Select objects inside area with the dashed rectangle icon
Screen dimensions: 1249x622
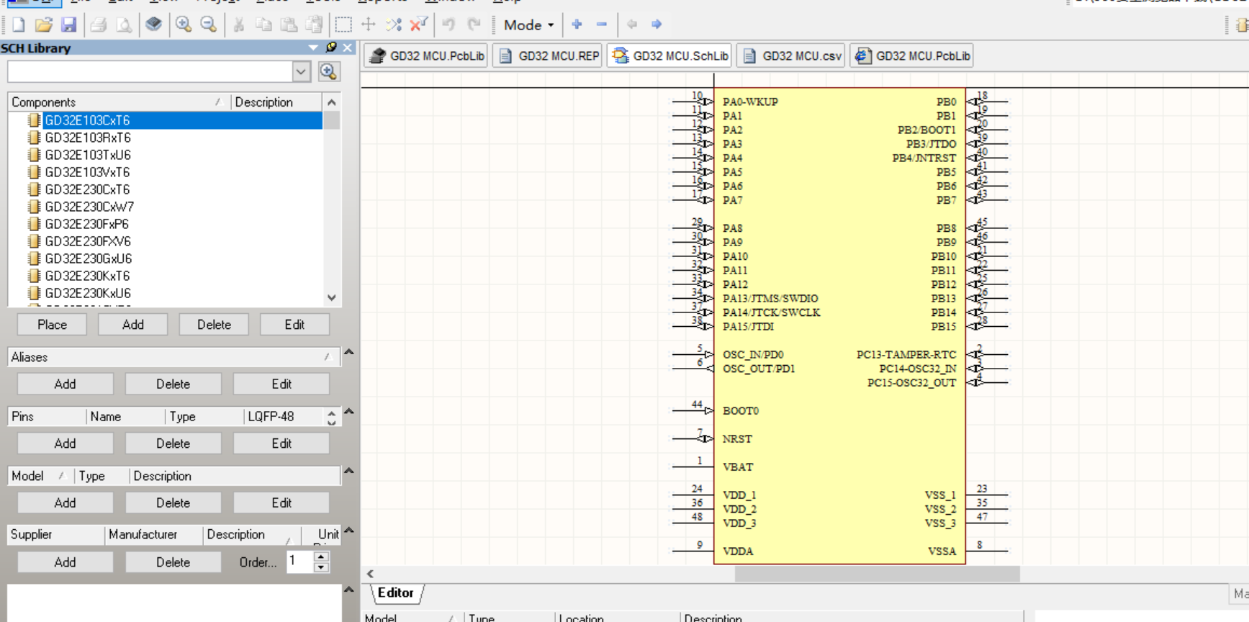[x=343, y=24]
